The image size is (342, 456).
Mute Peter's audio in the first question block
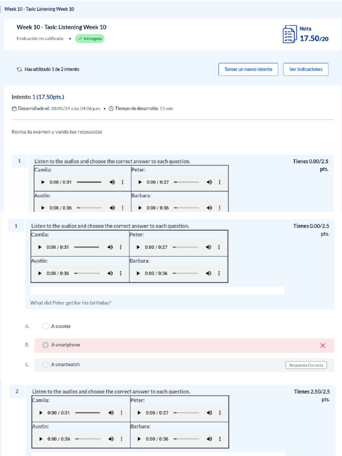click(x=209, y=182)
